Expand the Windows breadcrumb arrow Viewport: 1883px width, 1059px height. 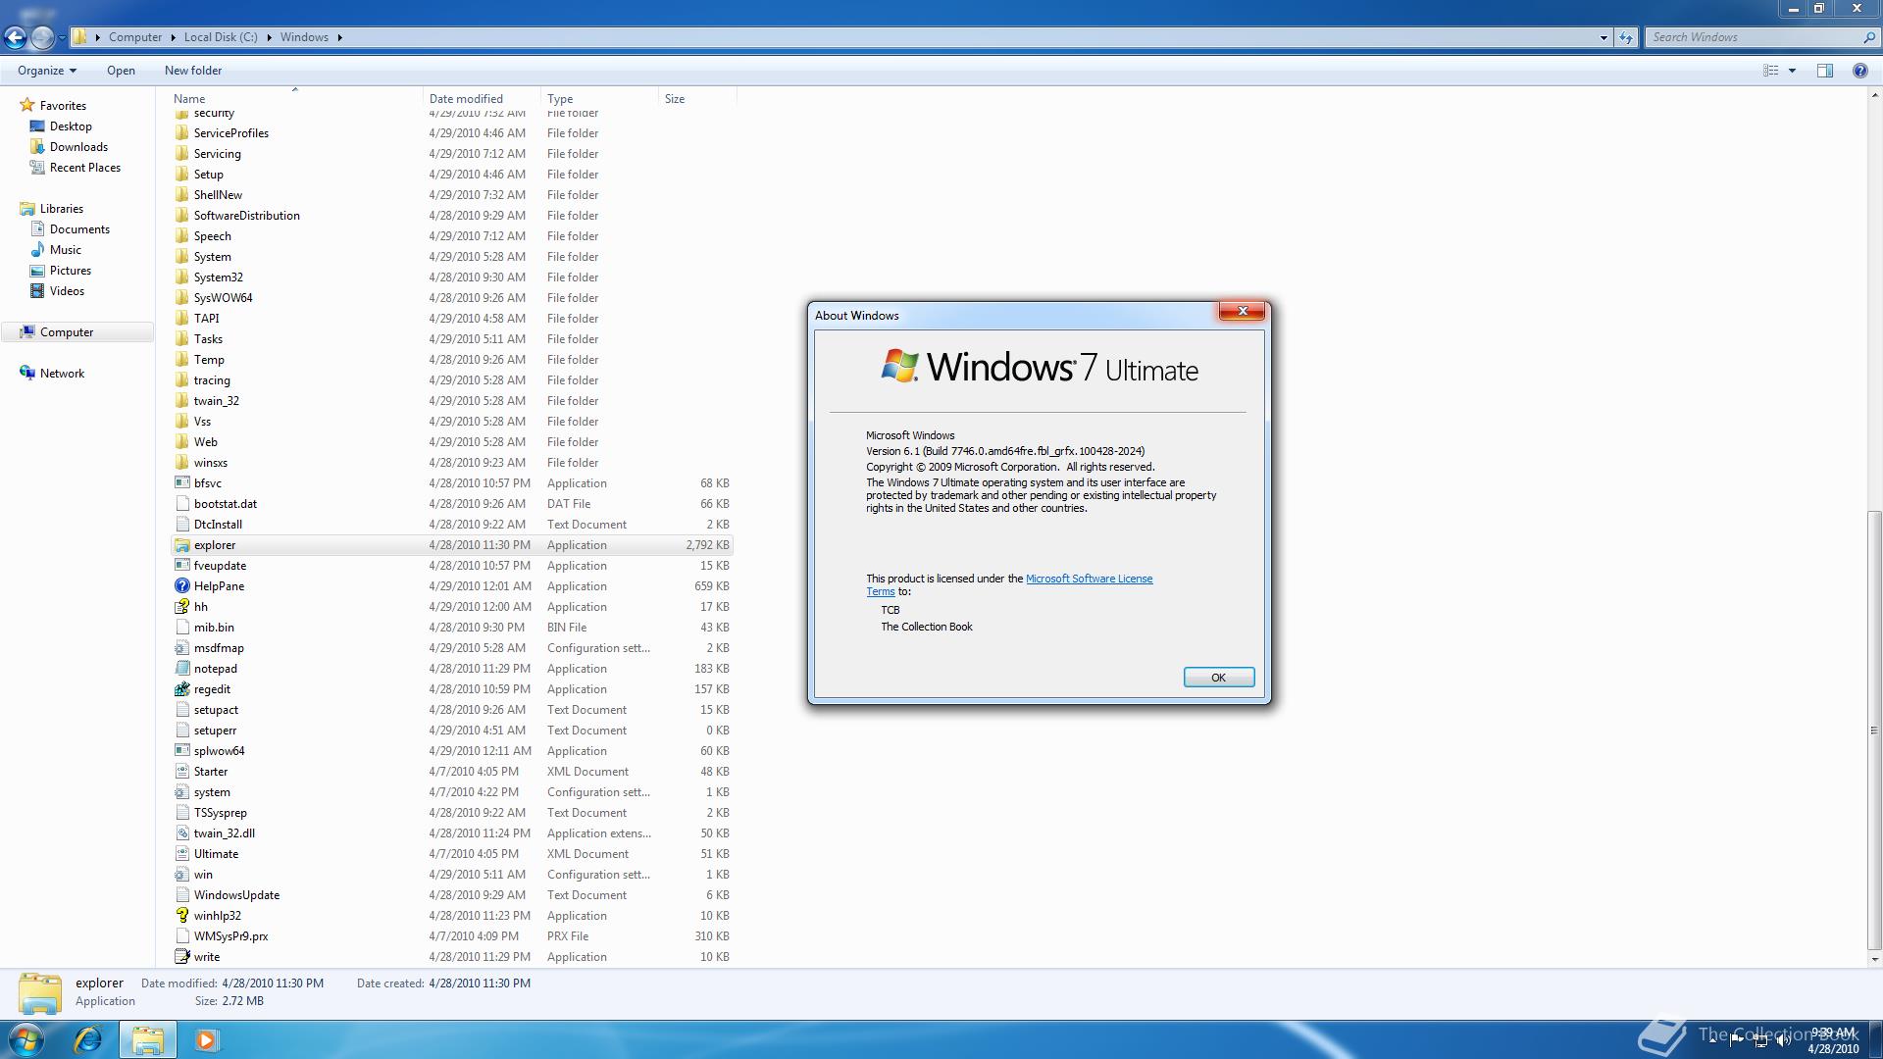coord(340,37)
